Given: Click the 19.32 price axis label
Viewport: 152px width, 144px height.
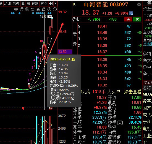Looking at the screenshot, I should [62, 12].
